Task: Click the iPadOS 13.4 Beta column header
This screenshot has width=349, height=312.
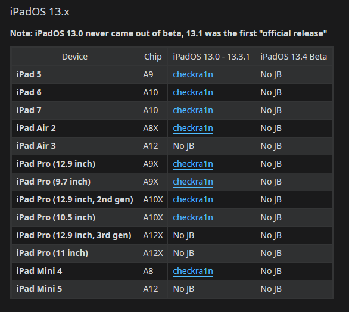Action: click(x=294, y=57)
